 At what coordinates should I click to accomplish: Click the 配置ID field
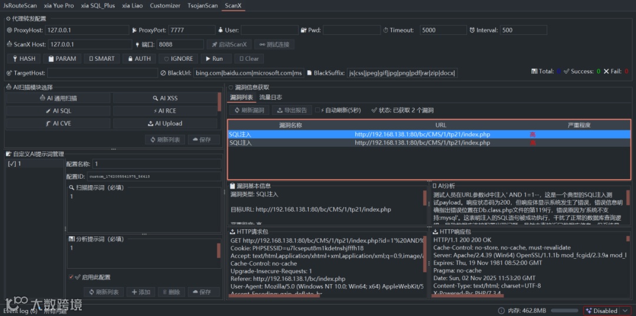pos(154,176)
